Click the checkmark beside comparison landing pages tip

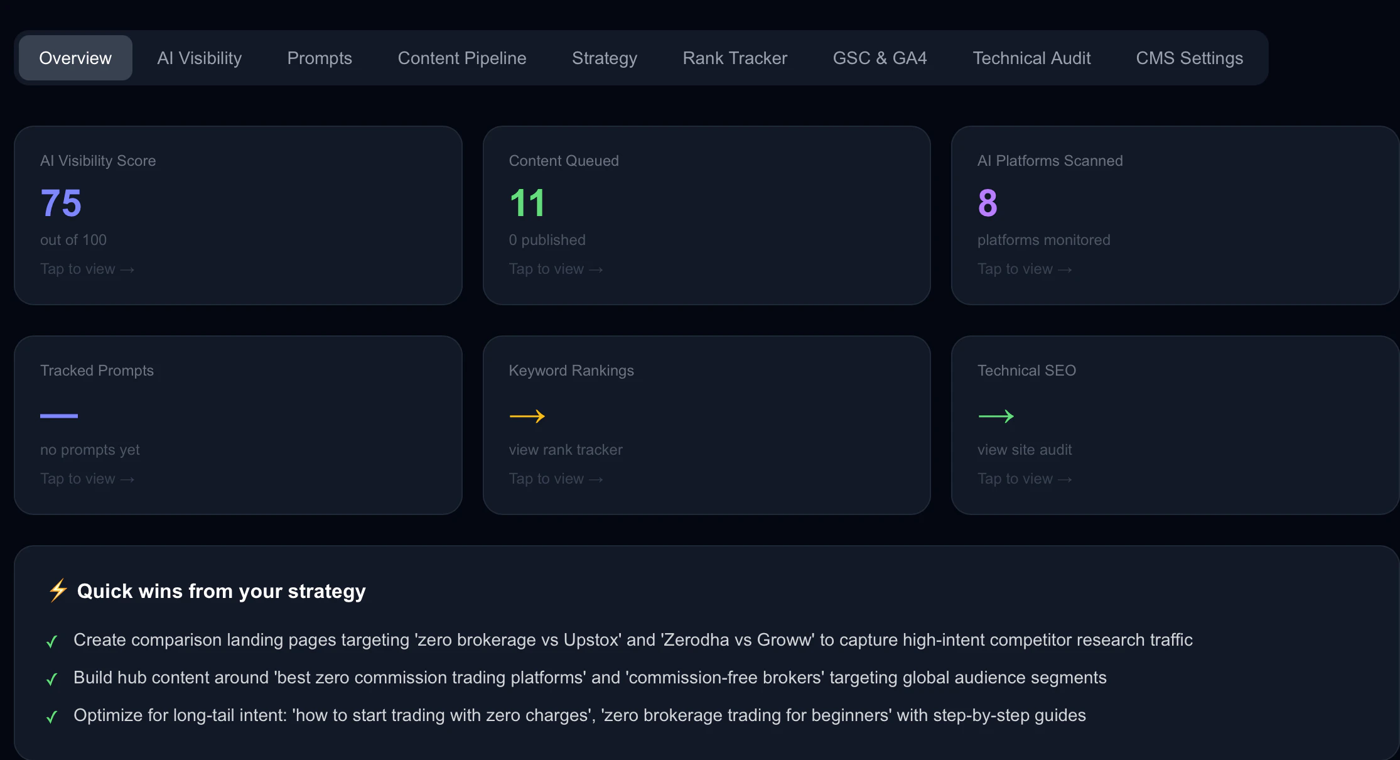(52, 641)
